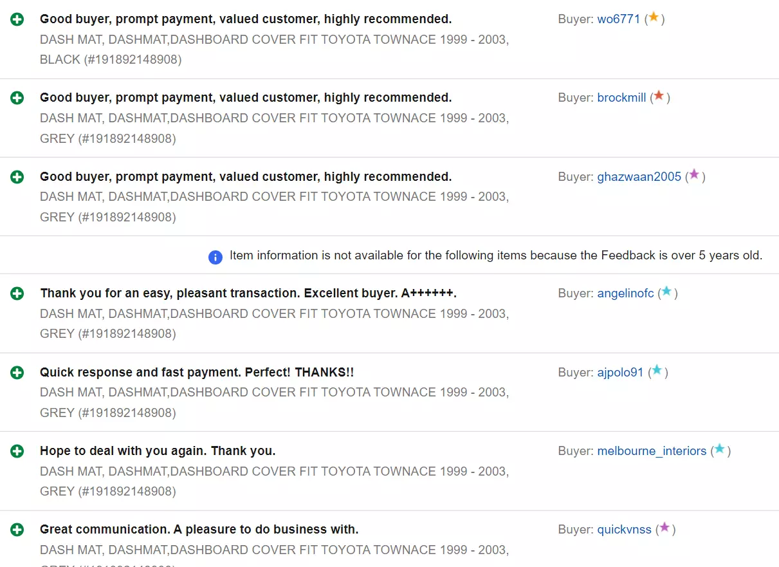Viewport: 779px width, 567px height.
Task: Open buyer profile wo6771
Action: pyautogui.click(x=619, y=19)
